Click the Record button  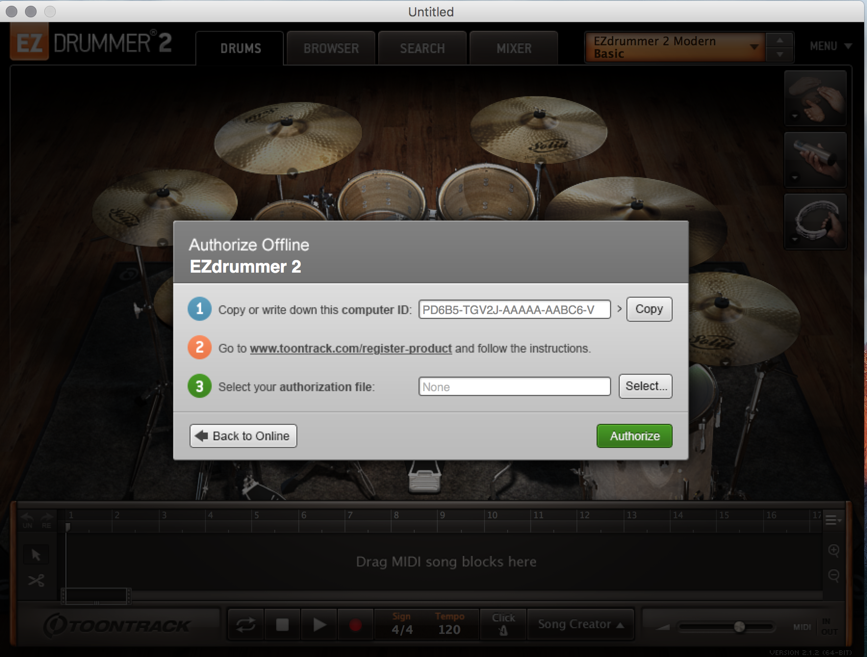click(x=356, y=625)
